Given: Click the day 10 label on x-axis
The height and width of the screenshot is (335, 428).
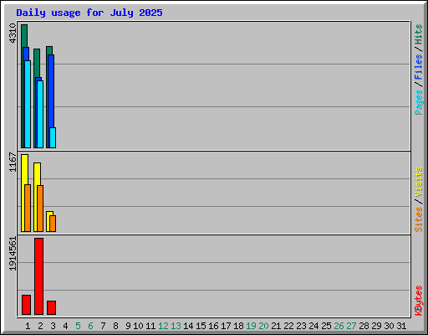Looking at the screenshot, I should (138, 326).
